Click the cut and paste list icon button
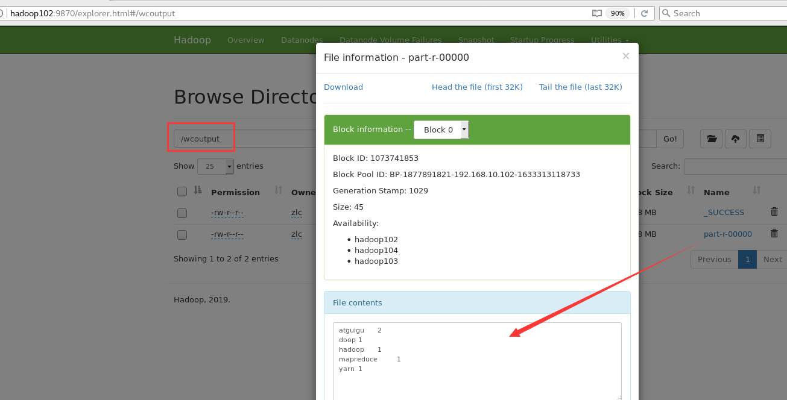 [760, 139]
